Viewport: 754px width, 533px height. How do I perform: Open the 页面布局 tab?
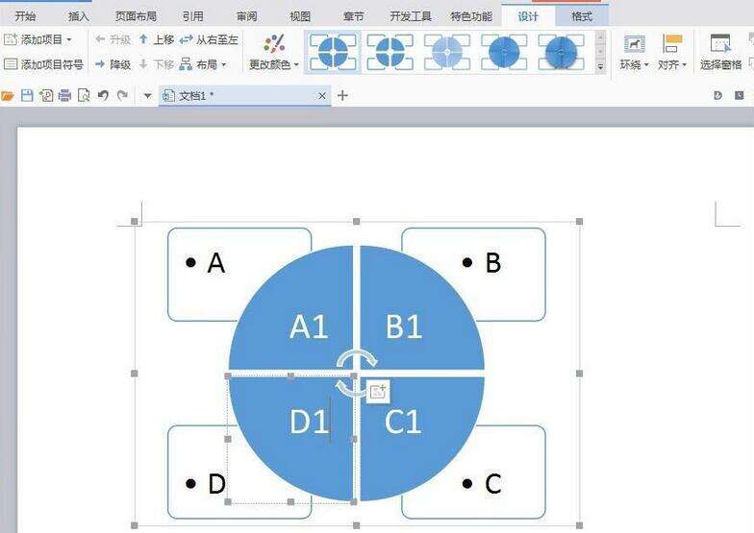(137, 16)
